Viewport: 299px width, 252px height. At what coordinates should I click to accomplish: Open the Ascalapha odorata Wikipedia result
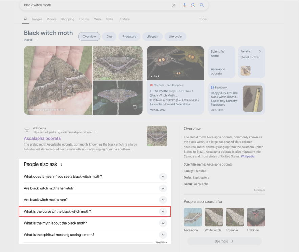click(x=42, y=138)
